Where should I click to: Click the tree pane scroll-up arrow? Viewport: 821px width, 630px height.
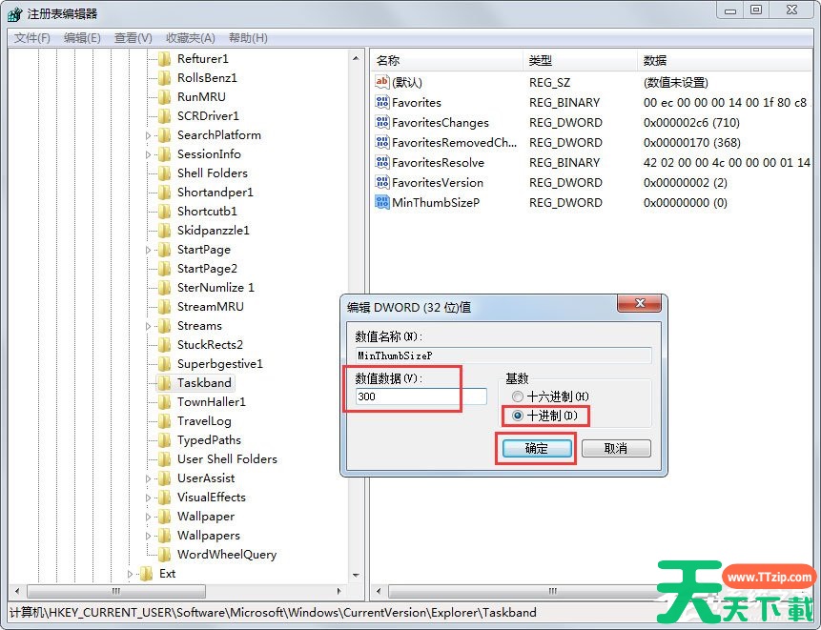(356, 58)
